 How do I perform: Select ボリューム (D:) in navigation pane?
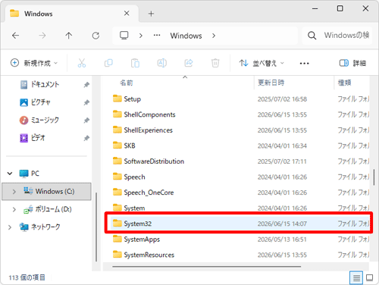48,209
